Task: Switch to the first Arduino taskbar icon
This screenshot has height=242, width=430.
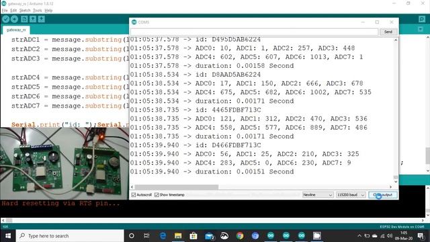Action: pos(271,236)
